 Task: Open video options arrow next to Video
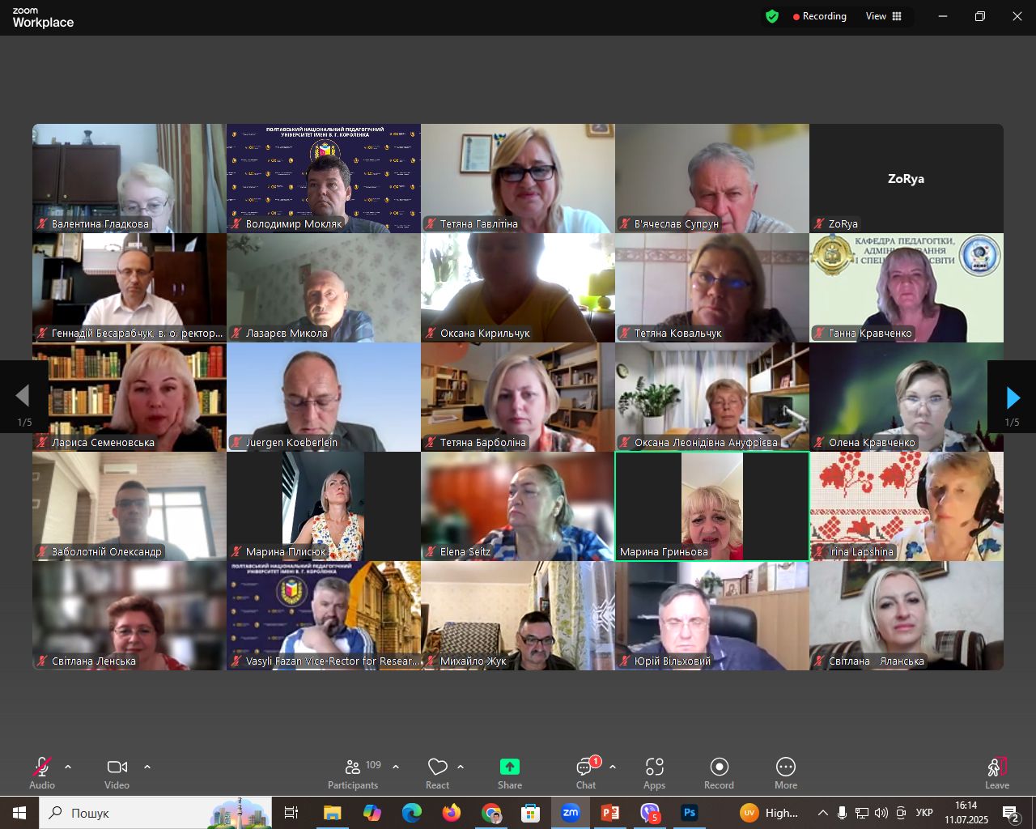click(147, 767)
